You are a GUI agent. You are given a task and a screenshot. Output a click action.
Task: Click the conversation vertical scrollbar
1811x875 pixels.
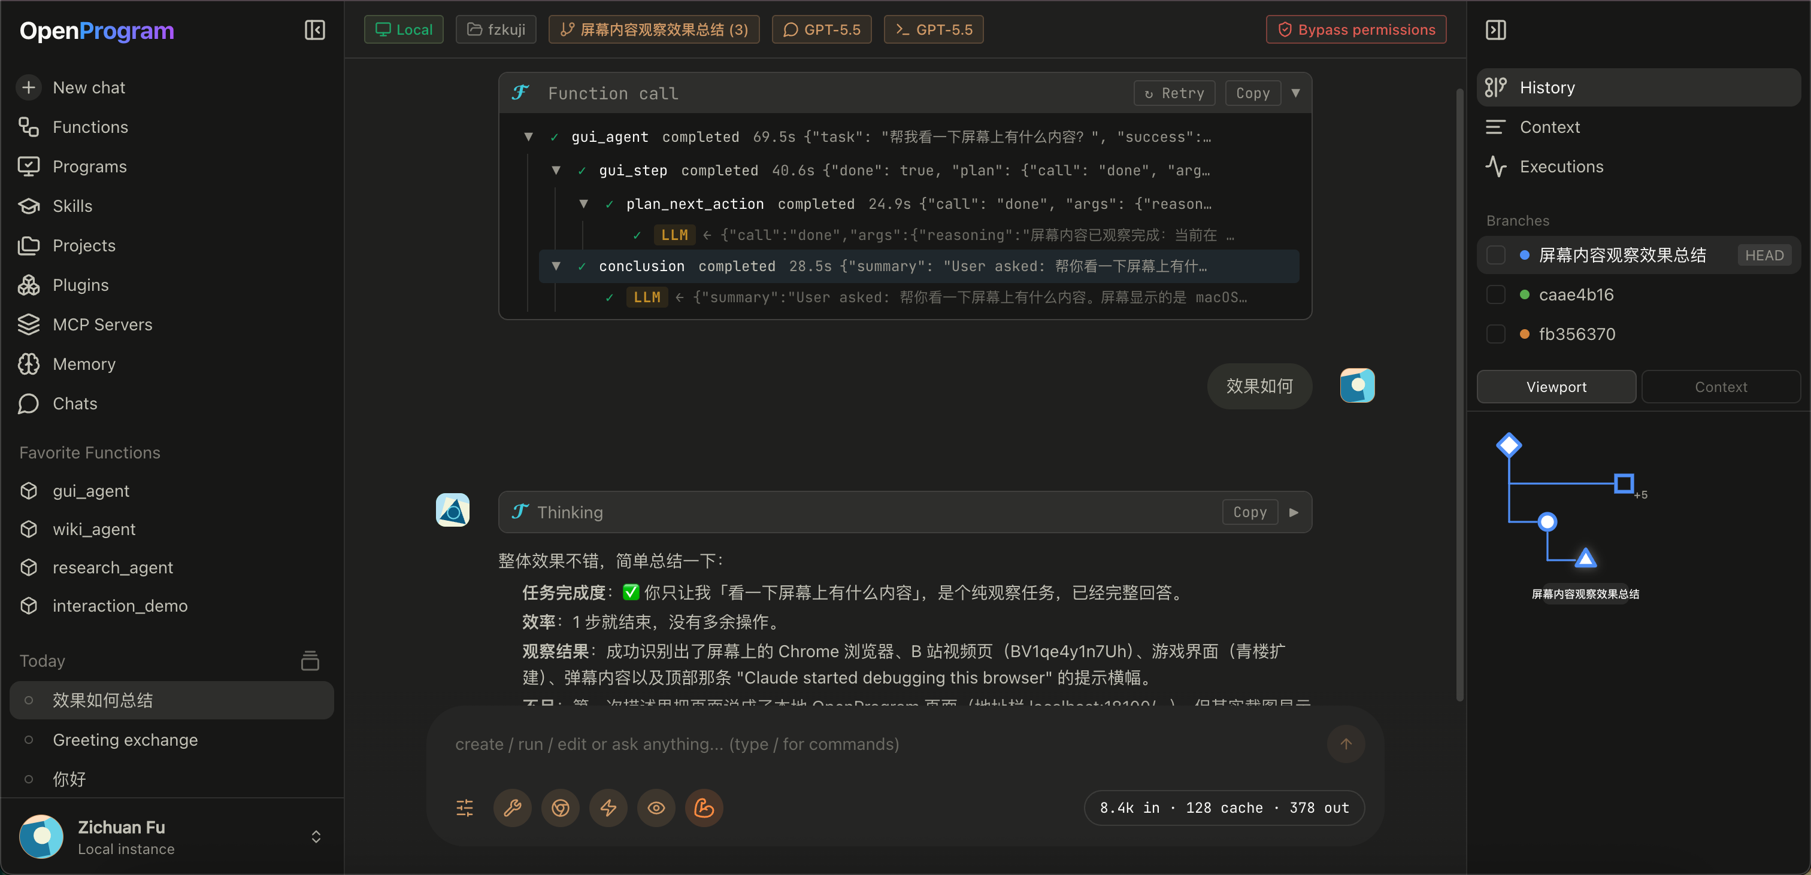click(x=1459, y=394)
